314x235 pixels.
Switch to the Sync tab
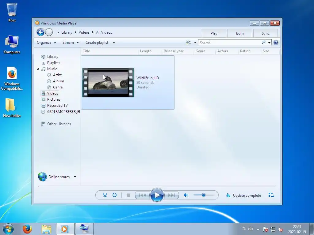coord(266,33)
